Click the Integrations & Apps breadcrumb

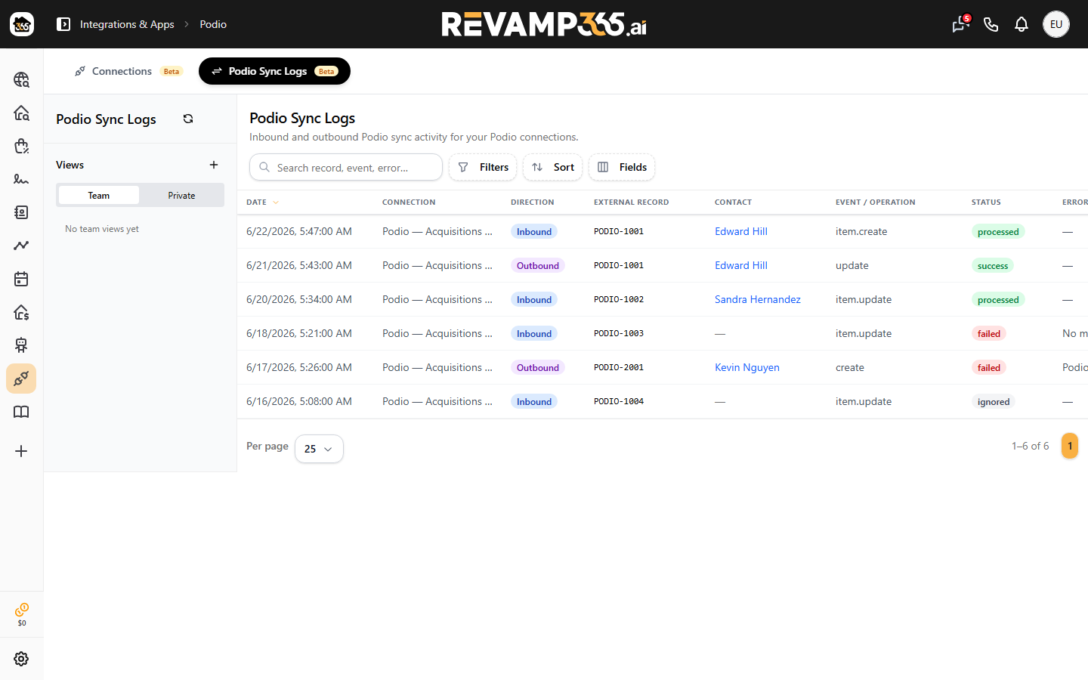tap(127, 24)
